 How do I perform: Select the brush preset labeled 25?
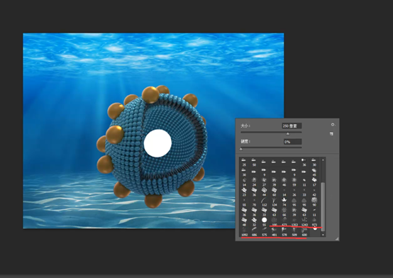[244, 162]
